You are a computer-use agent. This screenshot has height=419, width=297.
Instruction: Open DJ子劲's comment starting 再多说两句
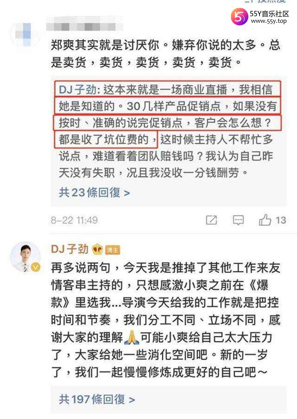tap(166, 320)
